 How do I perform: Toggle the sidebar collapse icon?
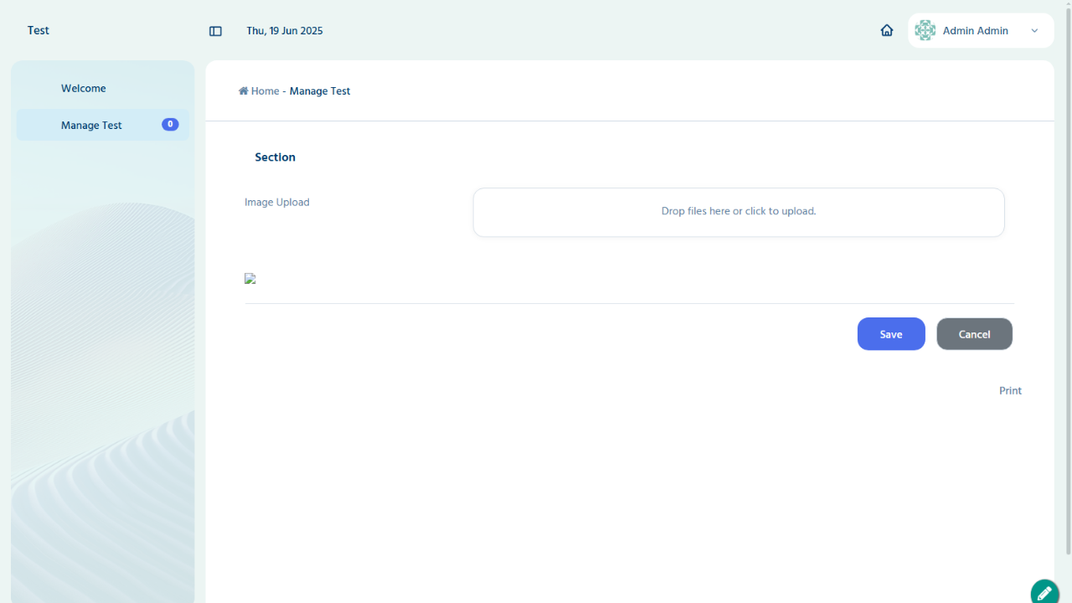tap(215, 31)
